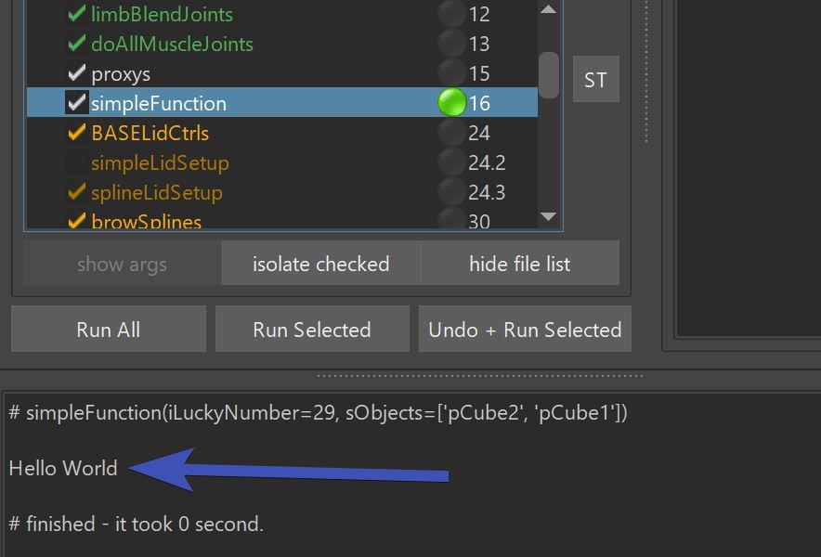Select the doAllMuscleJoints list item
The image size is (821, 557).
pyautogui.click(x=172, y=44)
